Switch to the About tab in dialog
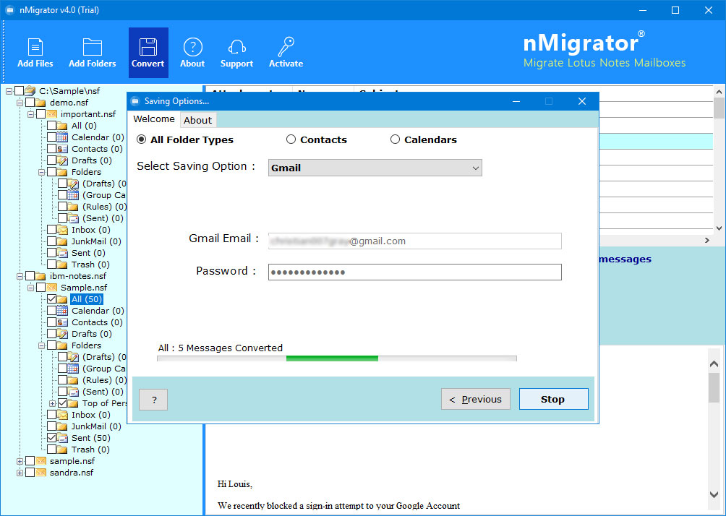 point(197,120)
